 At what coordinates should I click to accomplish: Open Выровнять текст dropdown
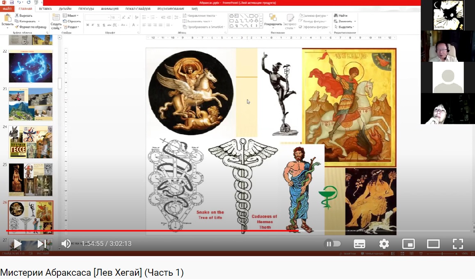point(197,21)
